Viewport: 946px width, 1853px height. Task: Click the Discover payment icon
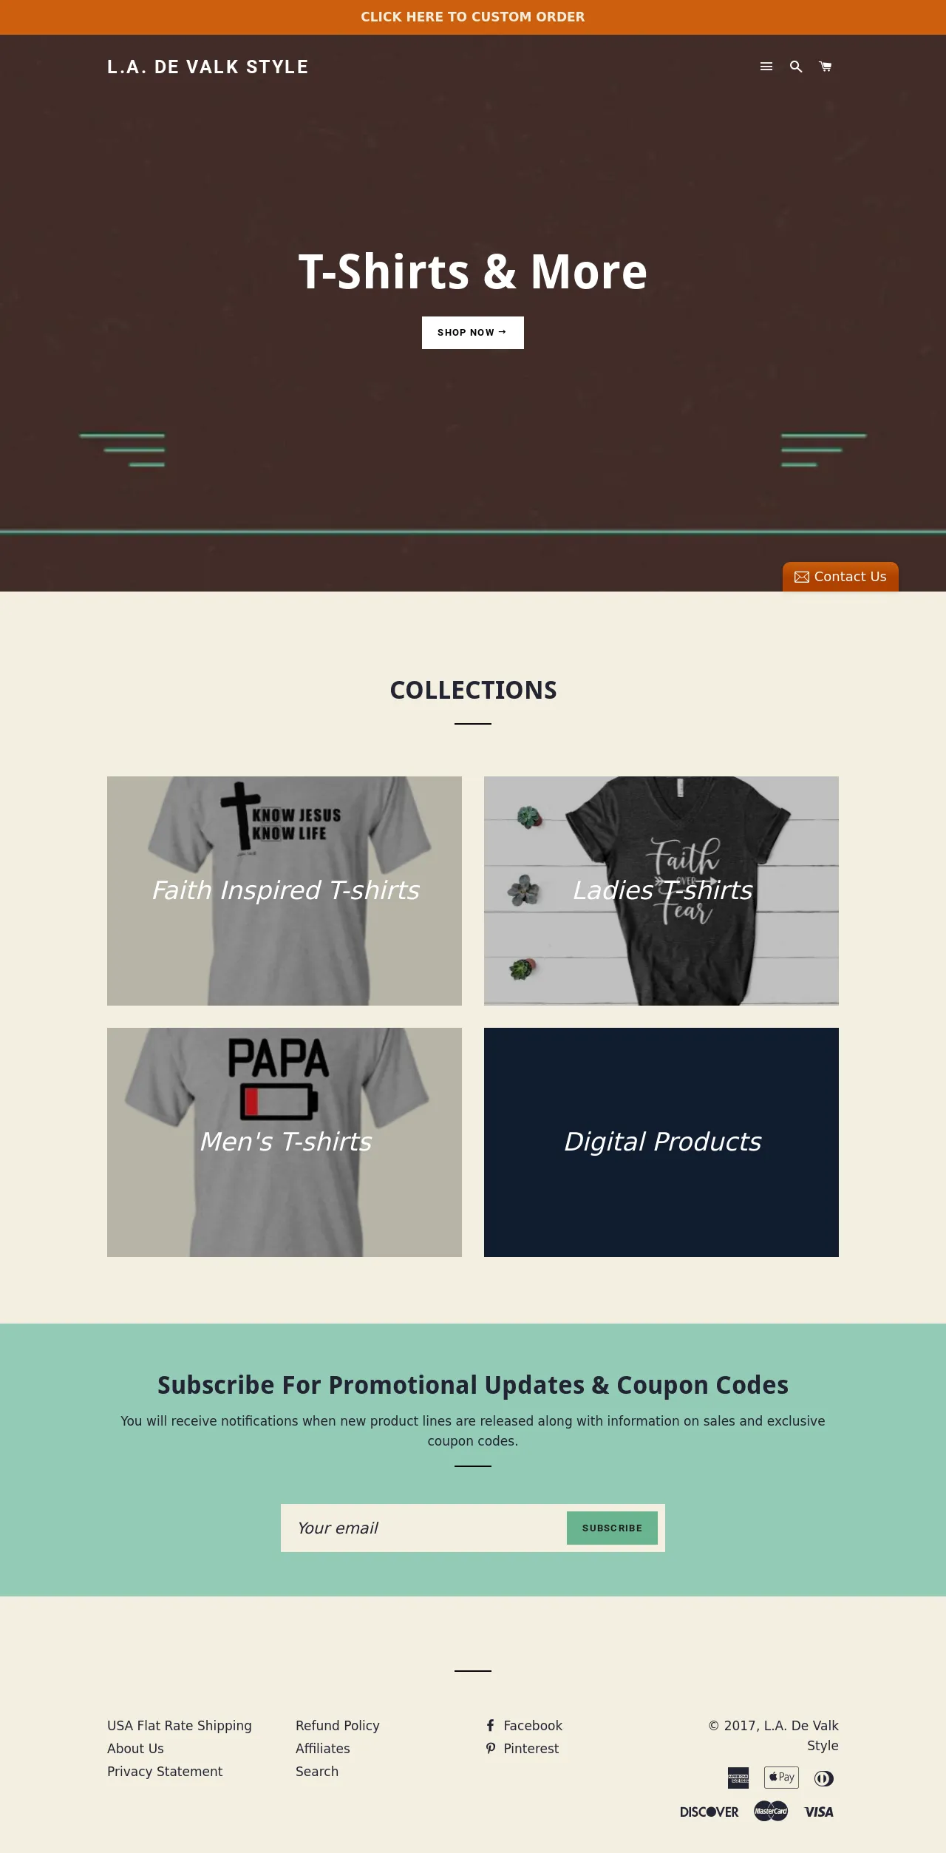[709, 1812]
